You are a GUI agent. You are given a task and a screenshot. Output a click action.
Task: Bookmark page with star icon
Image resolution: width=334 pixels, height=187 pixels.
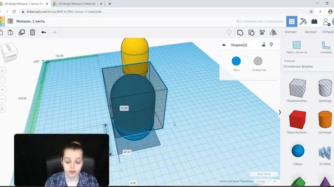point(311,11)
